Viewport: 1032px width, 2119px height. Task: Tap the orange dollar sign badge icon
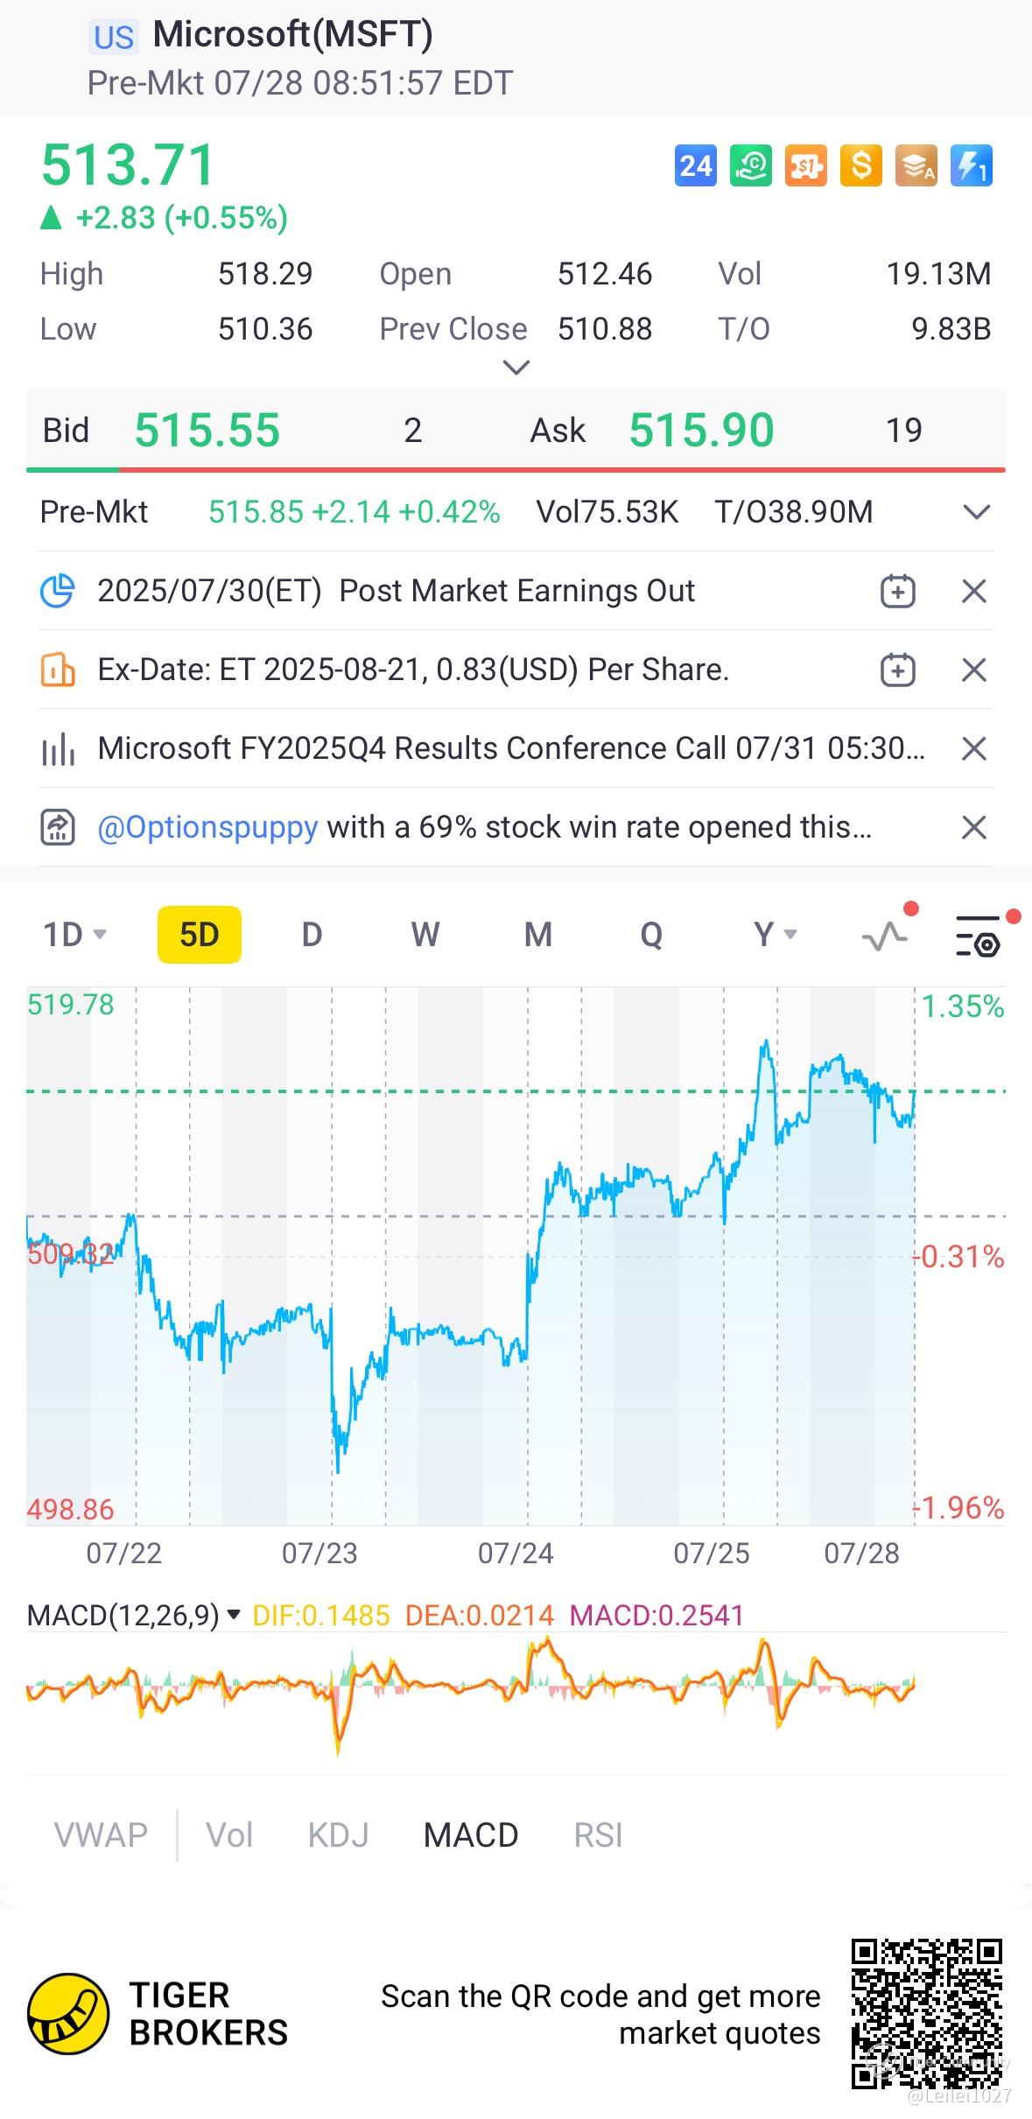[x=860, y=165]
